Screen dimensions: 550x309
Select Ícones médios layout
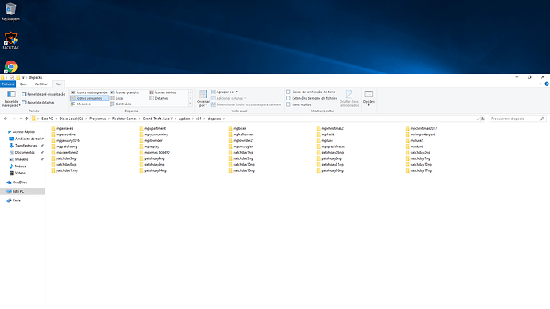pyautogui.click(x=163, y=92)
